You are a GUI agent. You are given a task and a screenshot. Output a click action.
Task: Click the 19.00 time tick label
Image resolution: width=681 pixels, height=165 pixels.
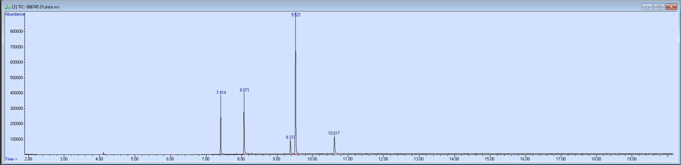(x=631, y=159)
